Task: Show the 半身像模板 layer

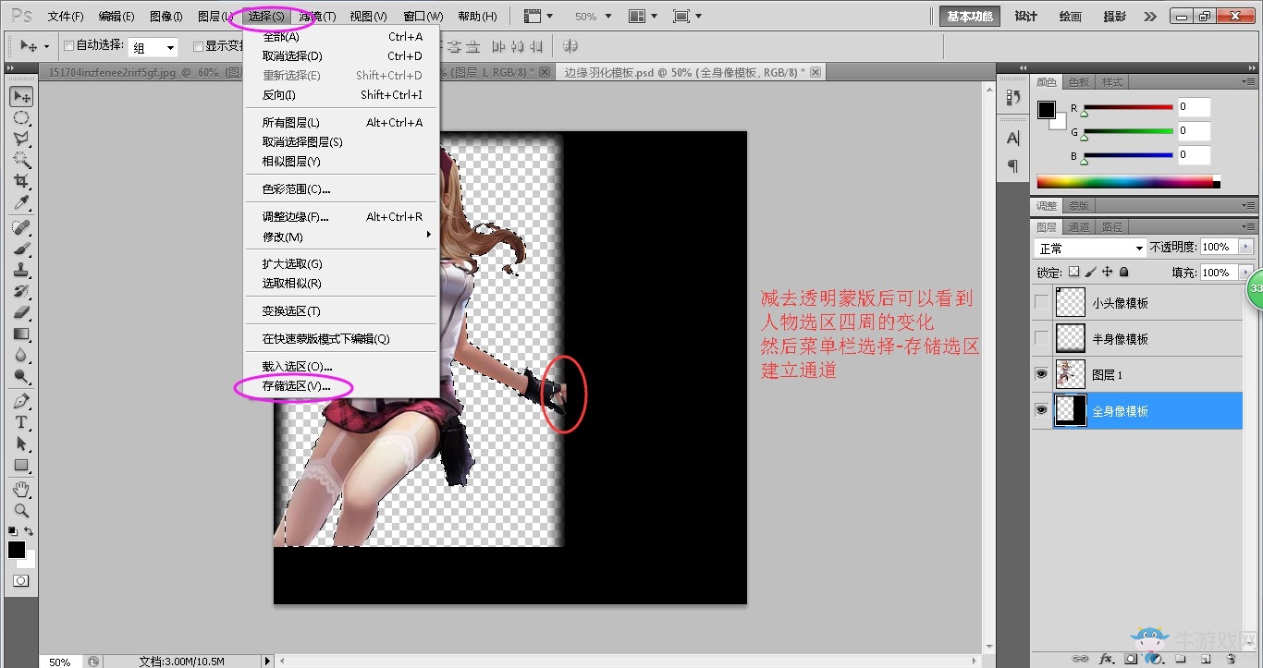Action: (x=1042, y=338)
